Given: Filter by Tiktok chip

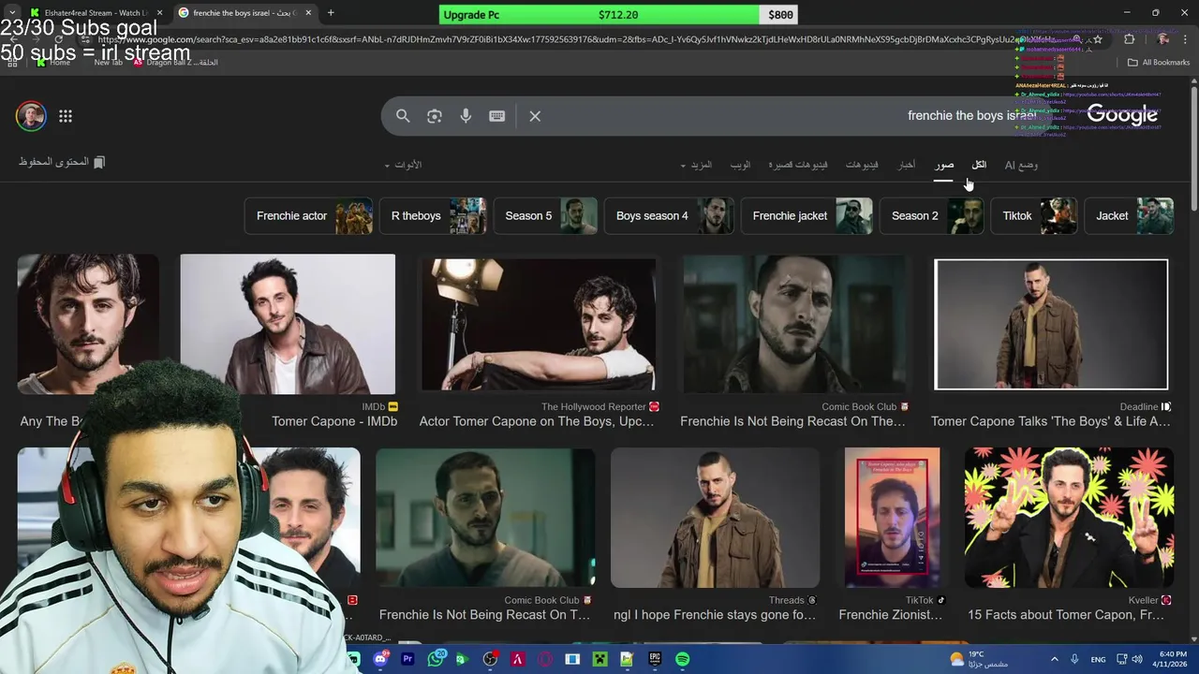Looking at the screenshot, I should tap(1034, 216).
